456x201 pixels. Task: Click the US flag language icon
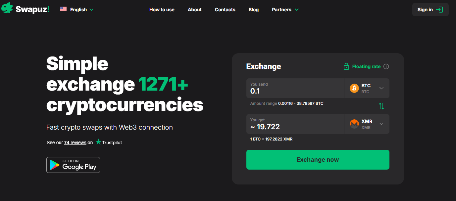pos(63,9)
